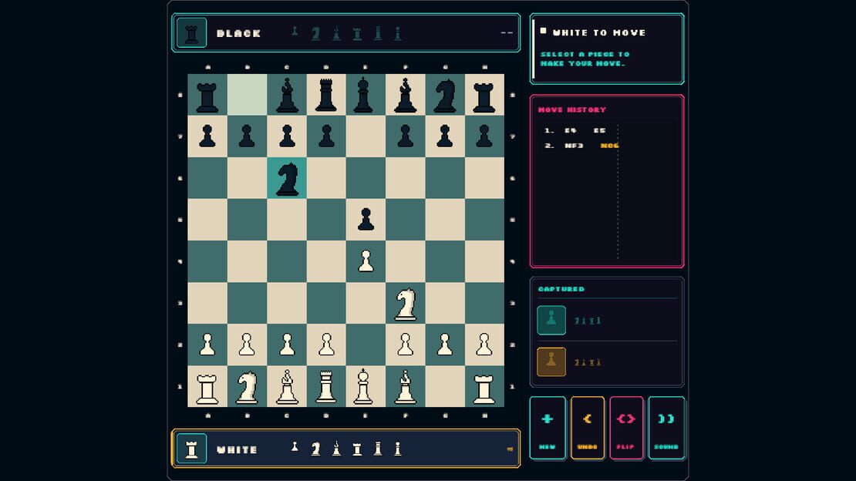Click the White To Move status text
This screenshot has width=856, height=481.
(x=599, y=32)
